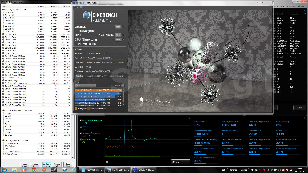Collapse the second Default/Proposed section chevron

(x=302, y=57)
